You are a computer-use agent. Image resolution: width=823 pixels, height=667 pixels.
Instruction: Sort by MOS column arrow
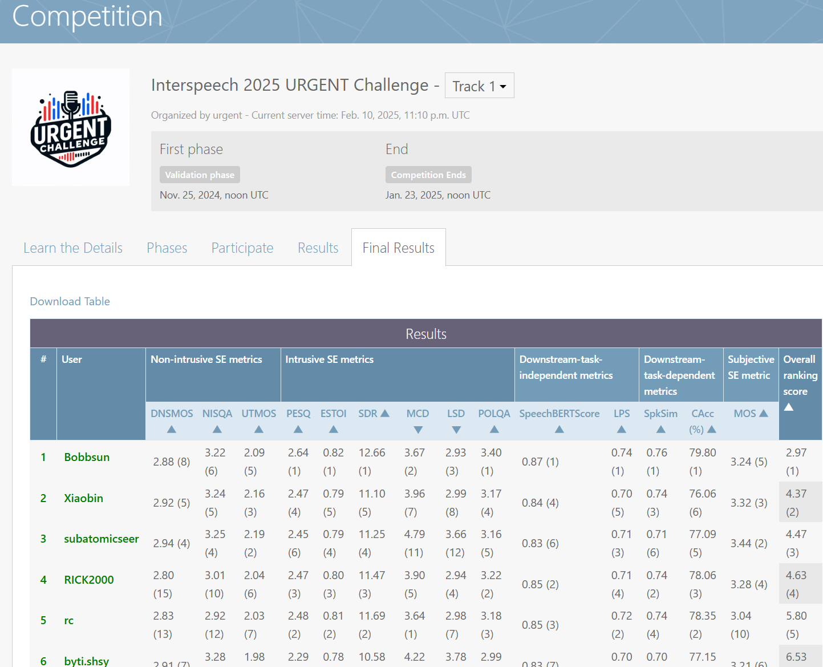(x=764, y=413)
